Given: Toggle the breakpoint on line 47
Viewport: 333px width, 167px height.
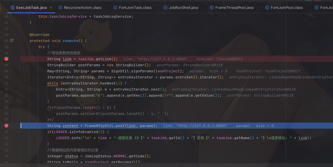Looking at the screenshot, I should [7, 59].
